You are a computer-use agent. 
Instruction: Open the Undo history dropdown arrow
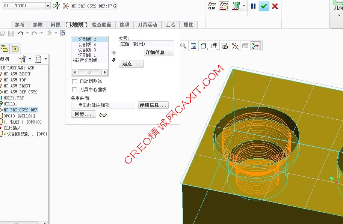[27, 33]
